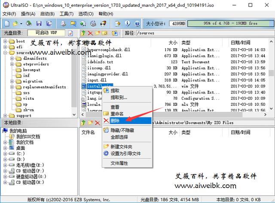Click the red X delete icon in image pane toolbar
The image size is (275, 203).
tap(90, 33)
